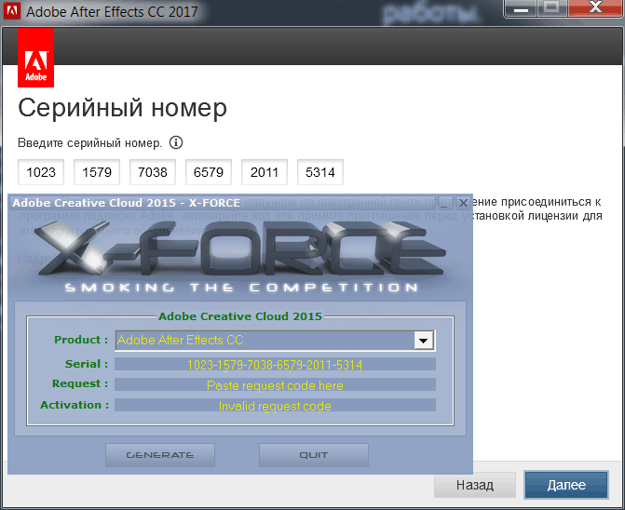Click the info icon beside serial number prompt

(x=176, y=142)
